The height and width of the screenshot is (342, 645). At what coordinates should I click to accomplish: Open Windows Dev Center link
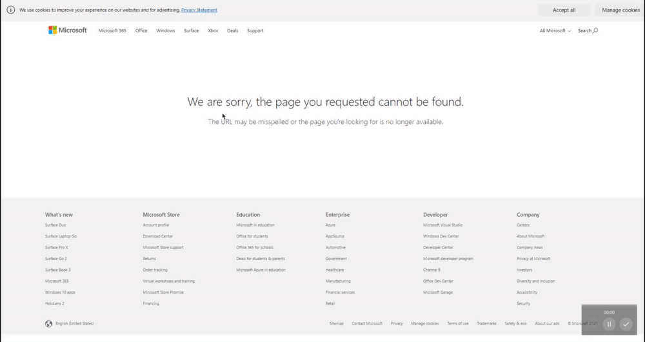coord(441,236)
